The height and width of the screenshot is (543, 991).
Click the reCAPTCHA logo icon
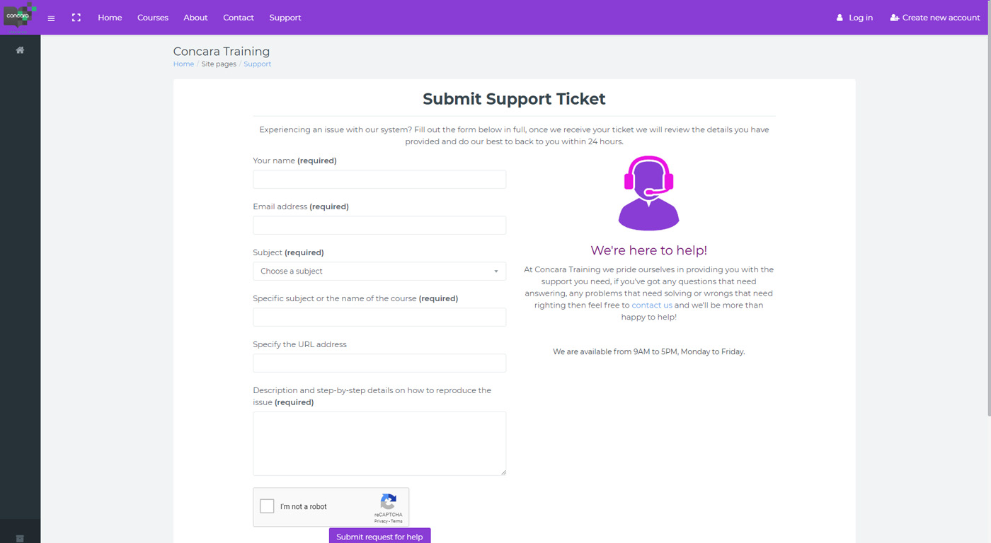pos(388,502)
